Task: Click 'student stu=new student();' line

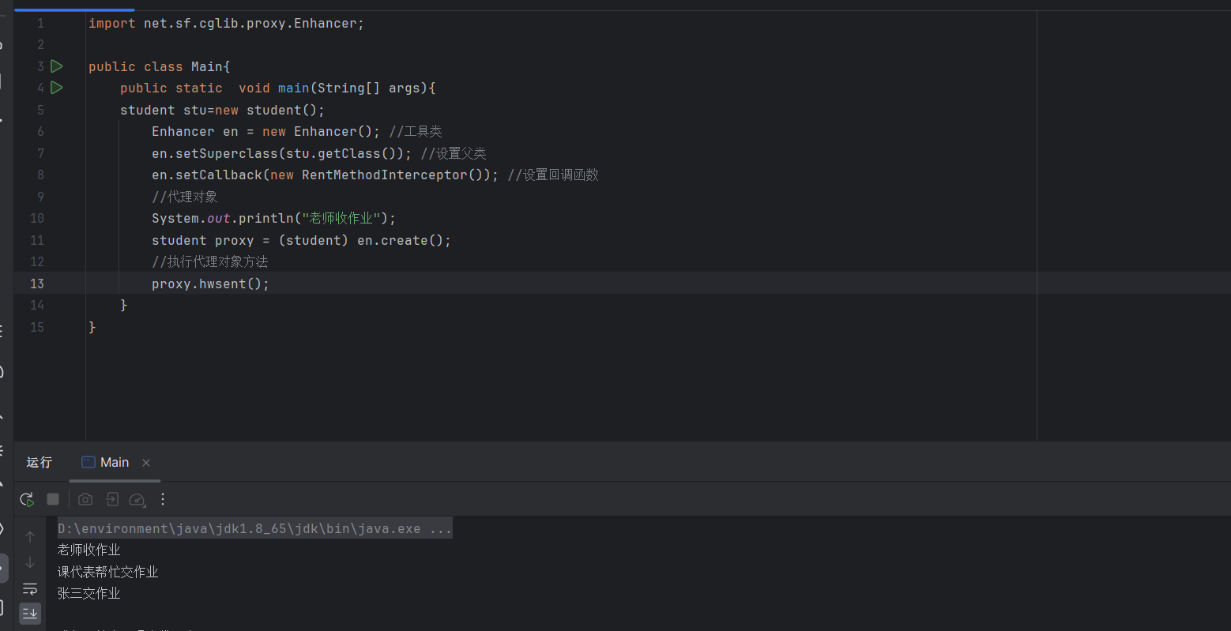Action: tap(222, 110)
